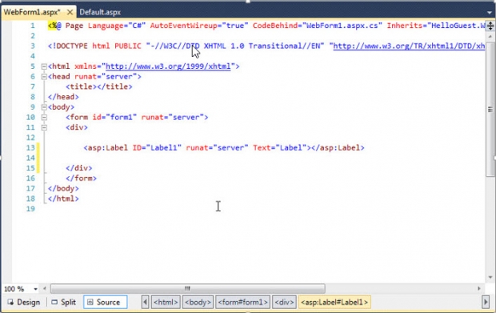Click the horizontal scrollbar right arrow

(479, 289)
